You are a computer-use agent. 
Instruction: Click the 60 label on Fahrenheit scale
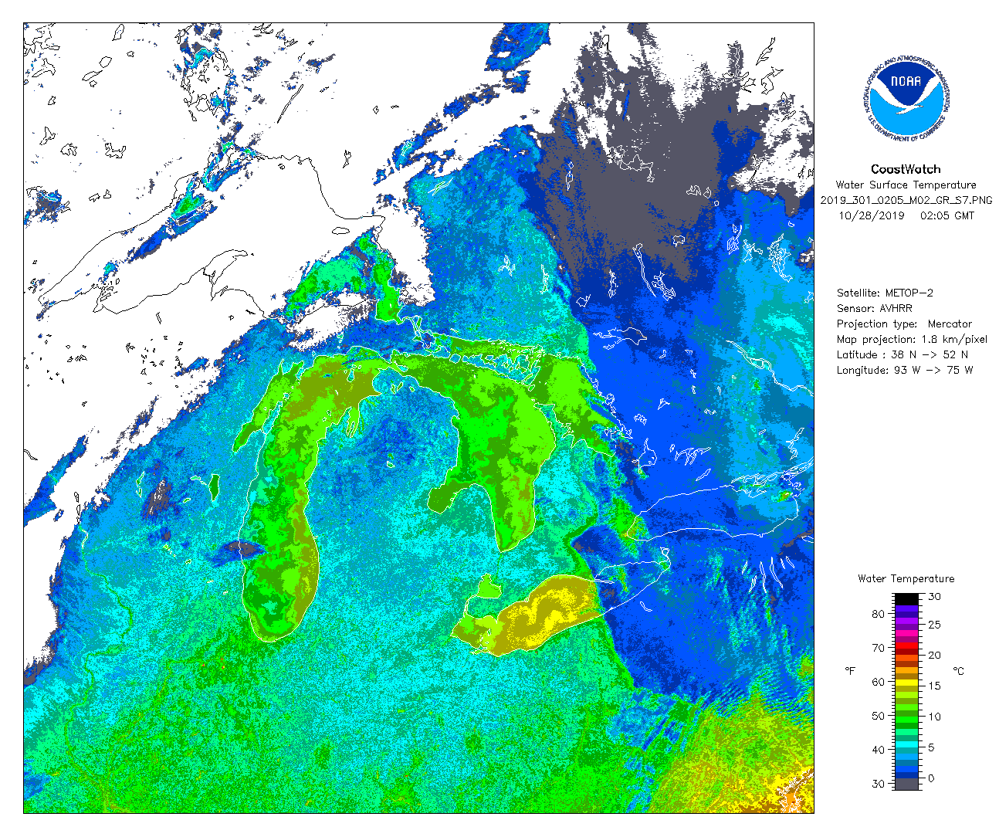[x=878, y=682]
